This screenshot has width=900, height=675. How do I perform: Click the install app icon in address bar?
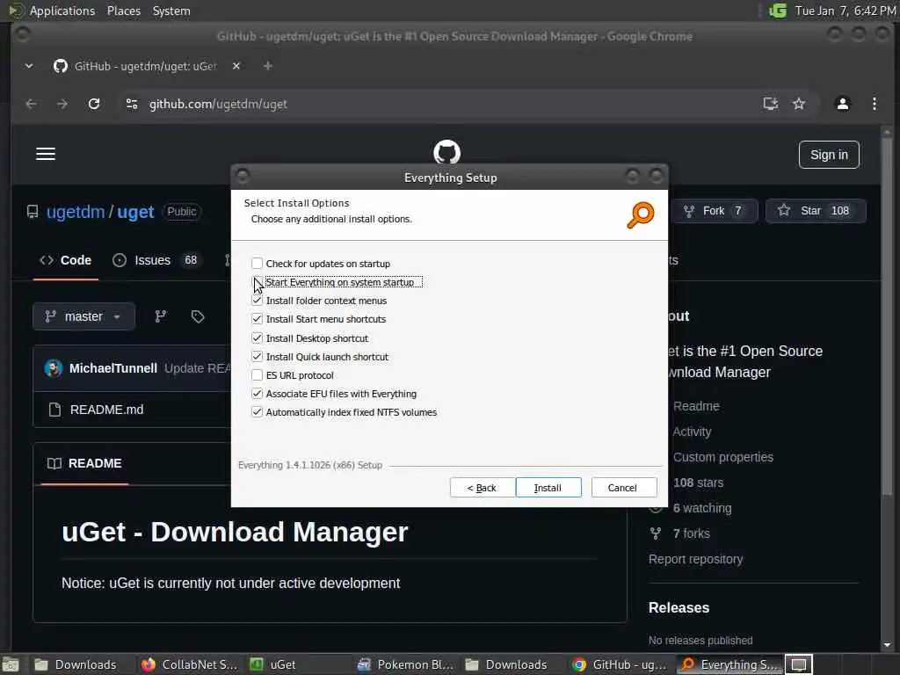coord(770,104)
